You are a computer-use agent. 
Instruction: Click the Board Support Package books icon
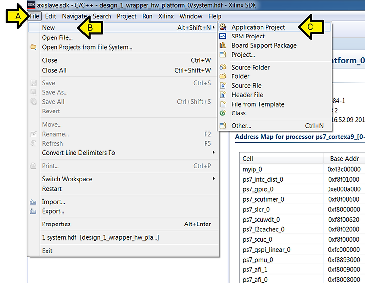pyautogui.click(x=223, y=45)
